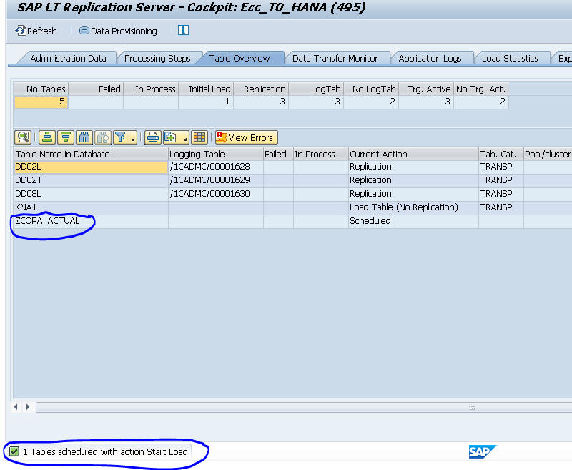Select the Set Filter funnel icon

click(119, 137)
